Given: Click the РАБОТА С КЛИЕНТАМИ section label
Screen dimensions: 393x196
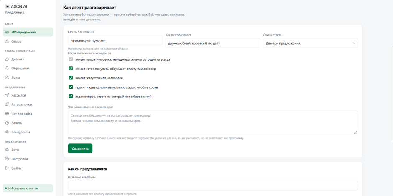Looking at the screenshot, I should (x=19, y=51).
